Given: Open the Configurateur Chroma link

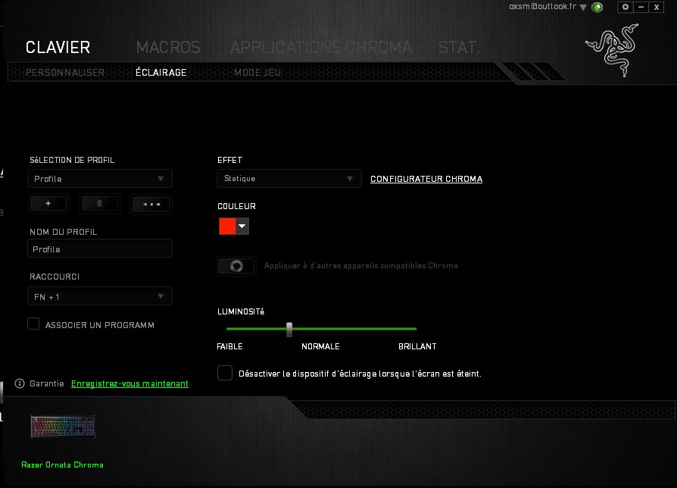Looking at the screenshot, I should pyautogui.click(x=426, y=179).
